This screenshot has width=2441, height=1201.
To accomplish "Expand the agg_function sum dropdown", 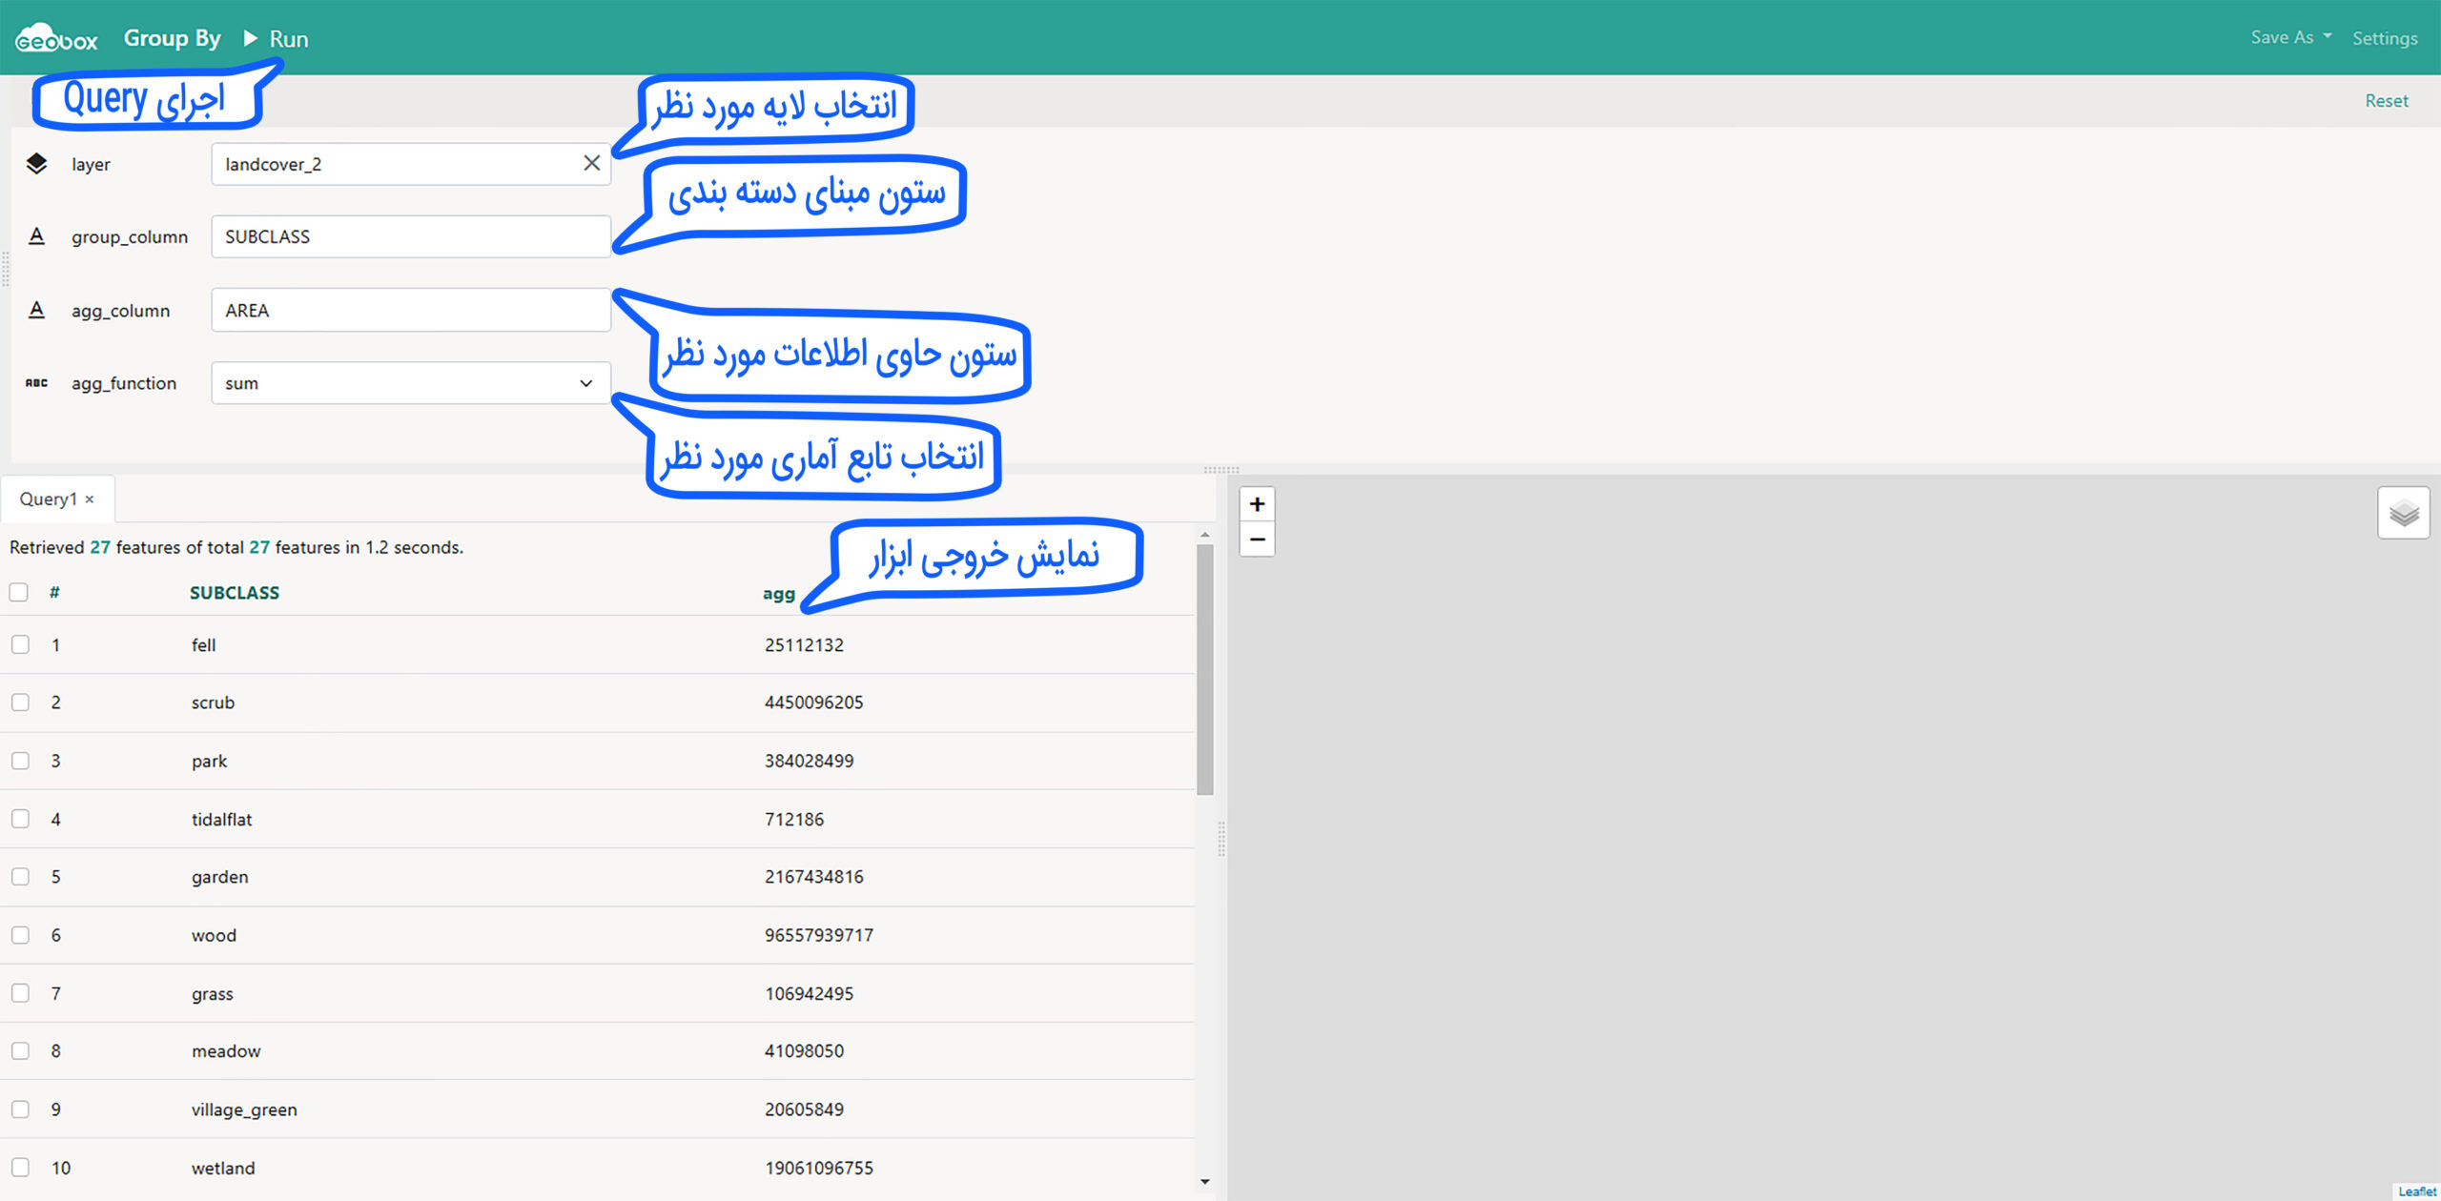I will (x=410, y=383).
